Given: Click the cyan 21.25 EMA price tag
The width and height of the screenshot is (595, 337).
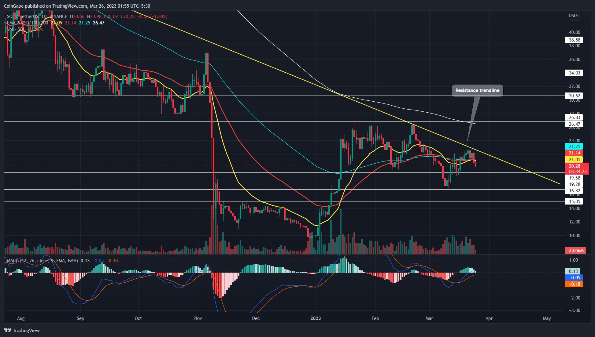Looking at the screenshot, I should pyautogui.click(x=574, y=147).
